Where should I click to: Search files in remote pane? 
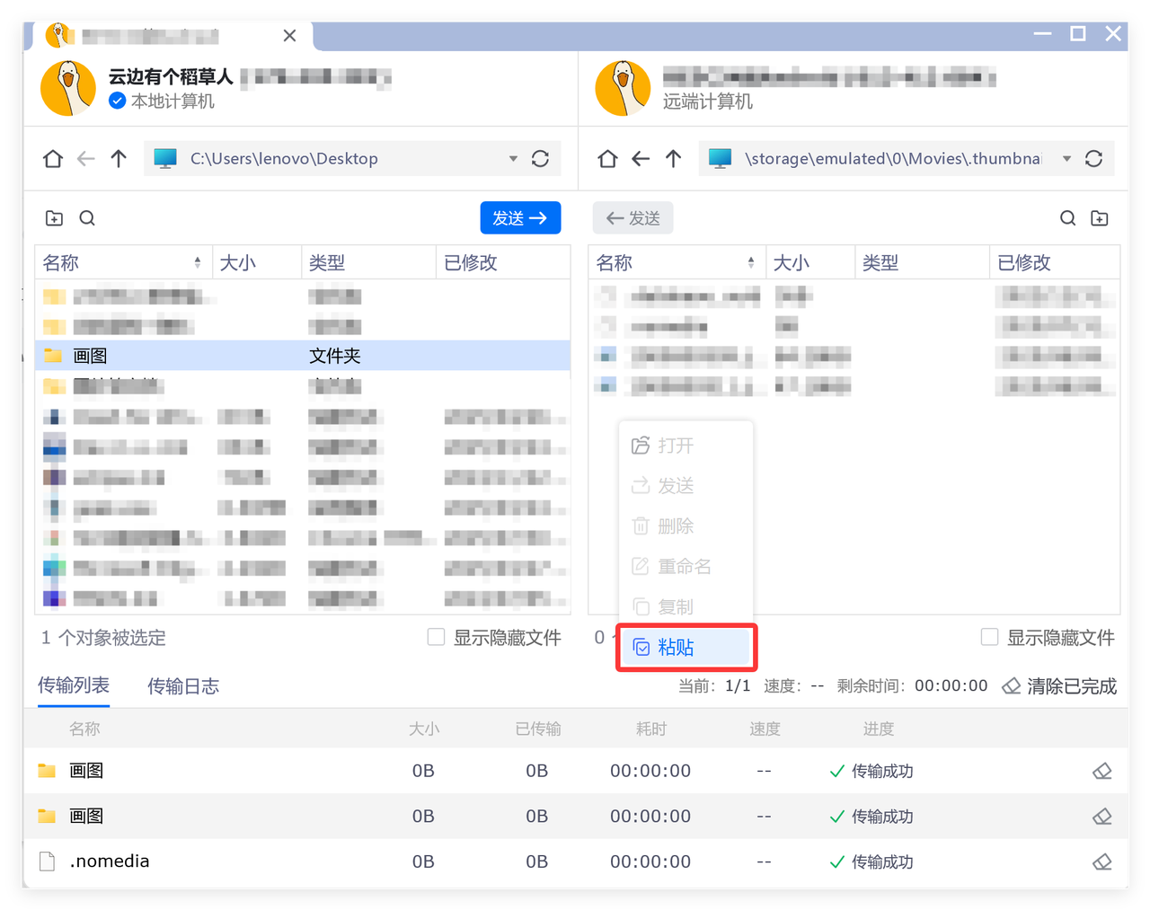click(x=1067, y=218)
